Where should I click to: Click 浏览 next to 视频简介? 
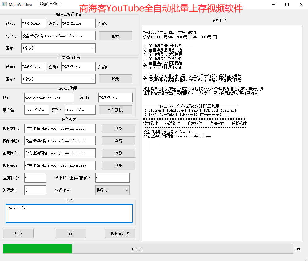[x=119, y=153]
